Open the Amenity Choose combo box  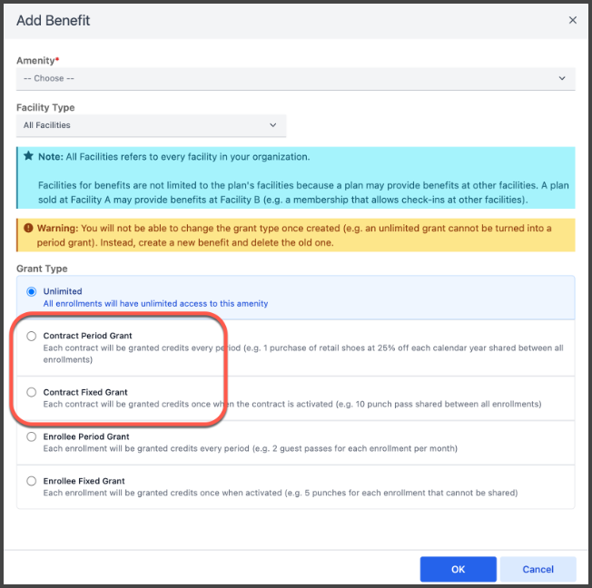(296, 79)
